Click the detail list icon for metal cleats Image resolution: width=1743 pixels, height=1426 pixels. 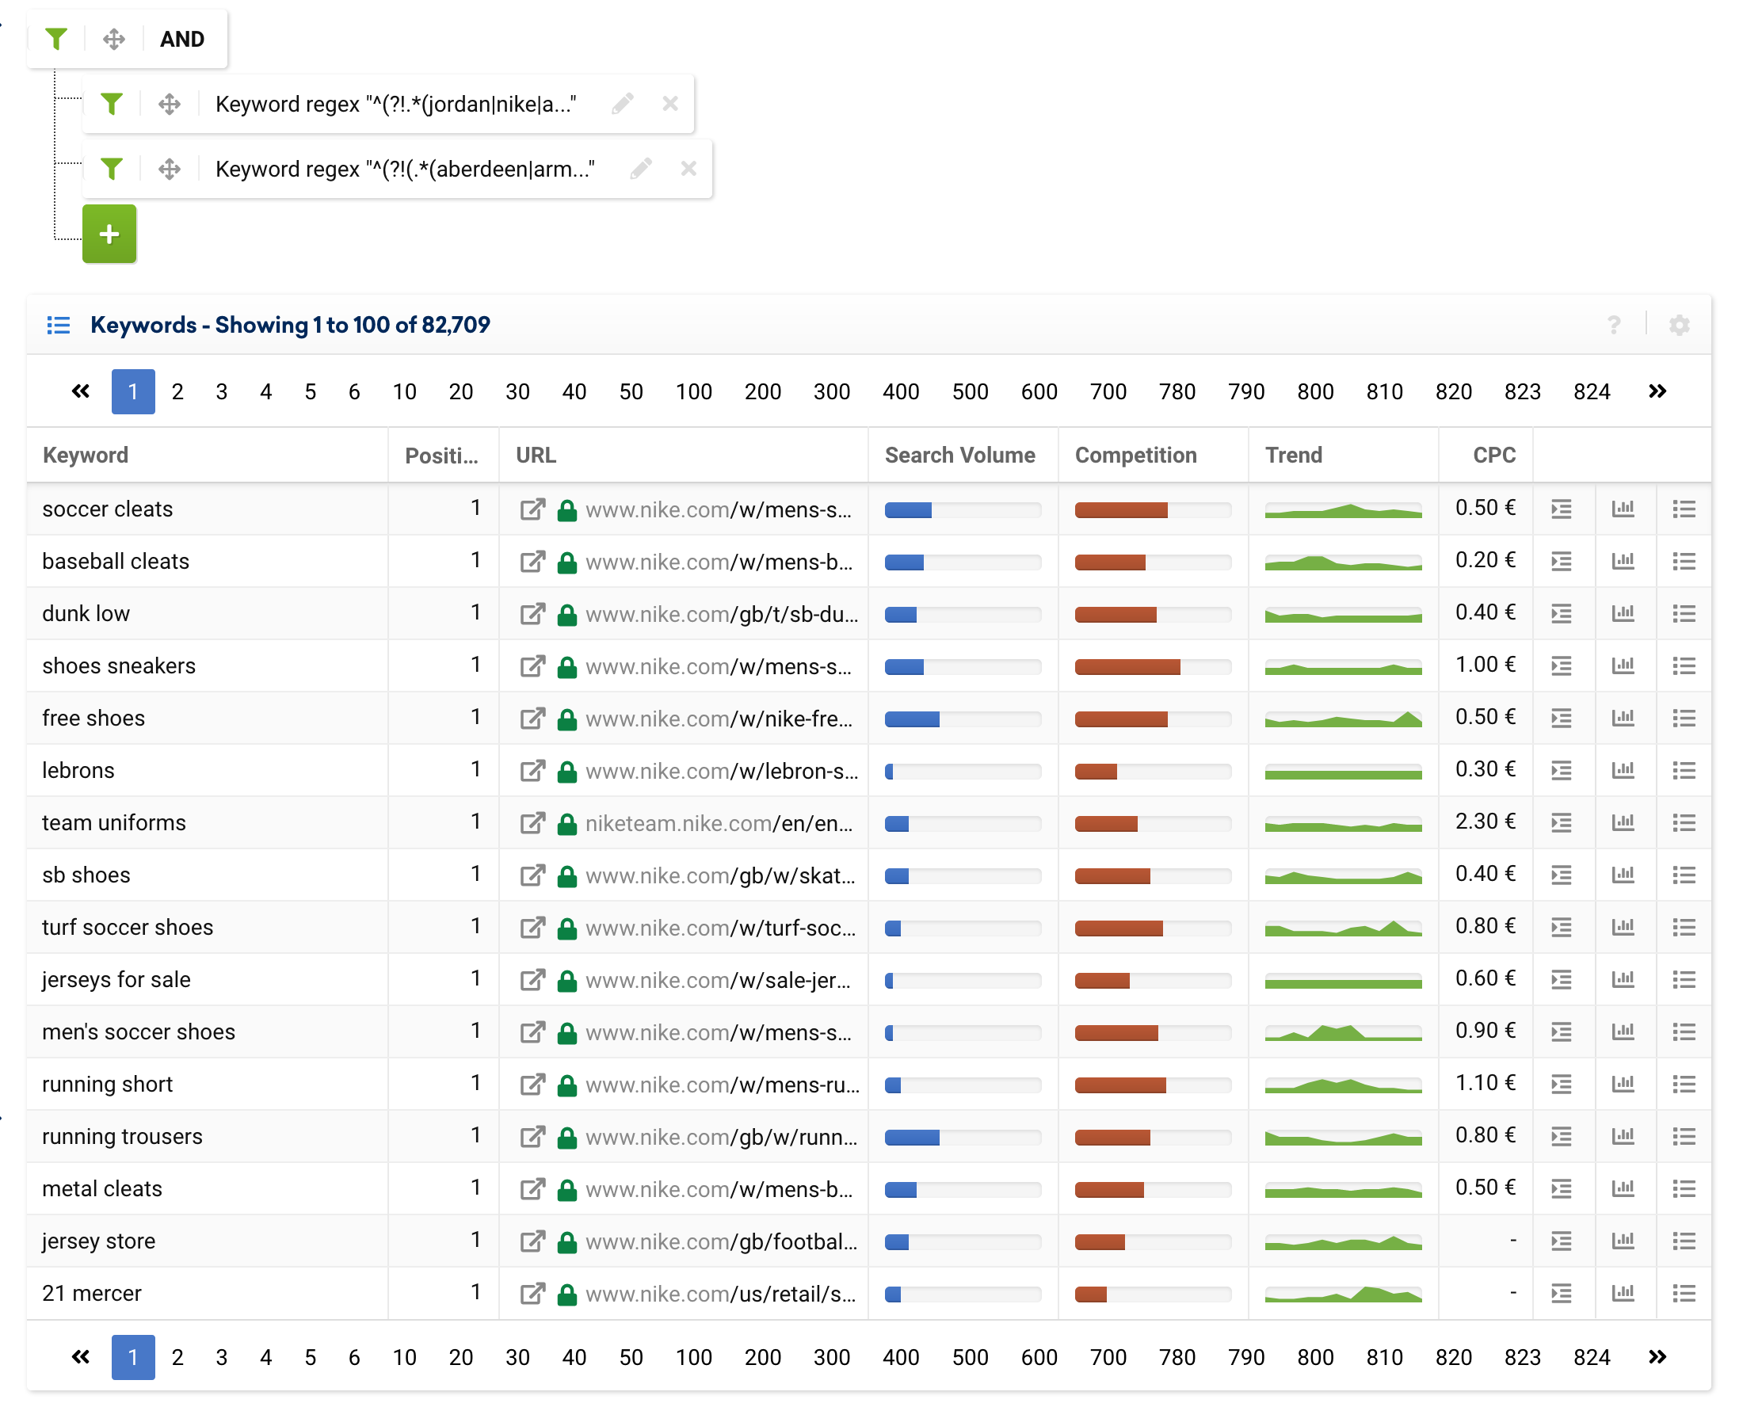tap(1684, 1188)
